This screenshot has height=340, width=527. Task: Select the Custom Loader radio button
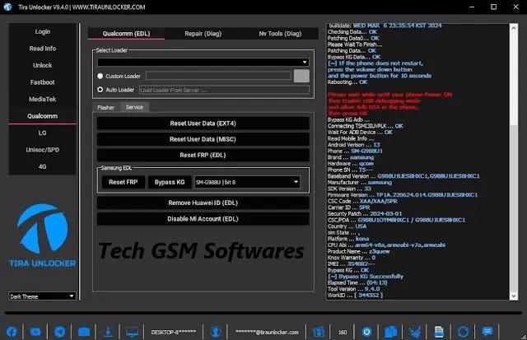point(100,76)
